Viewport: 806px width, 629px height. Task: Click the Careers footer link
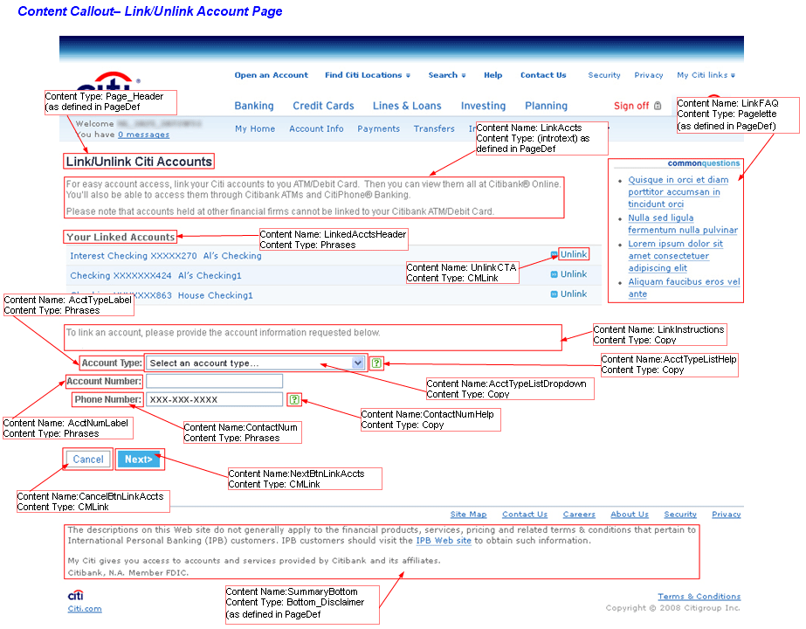(579, 515)
